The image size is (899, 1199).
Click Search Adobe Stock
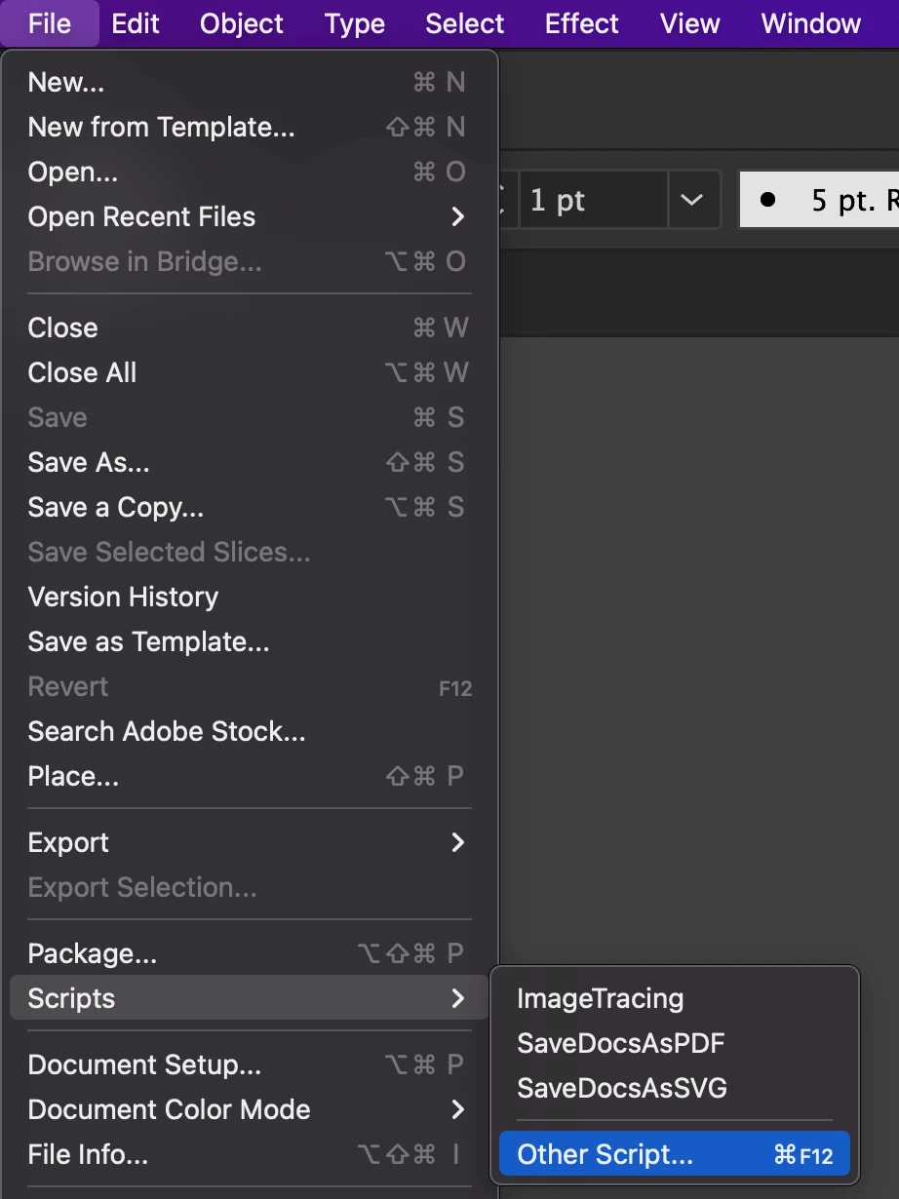click(x=167, y=731)
